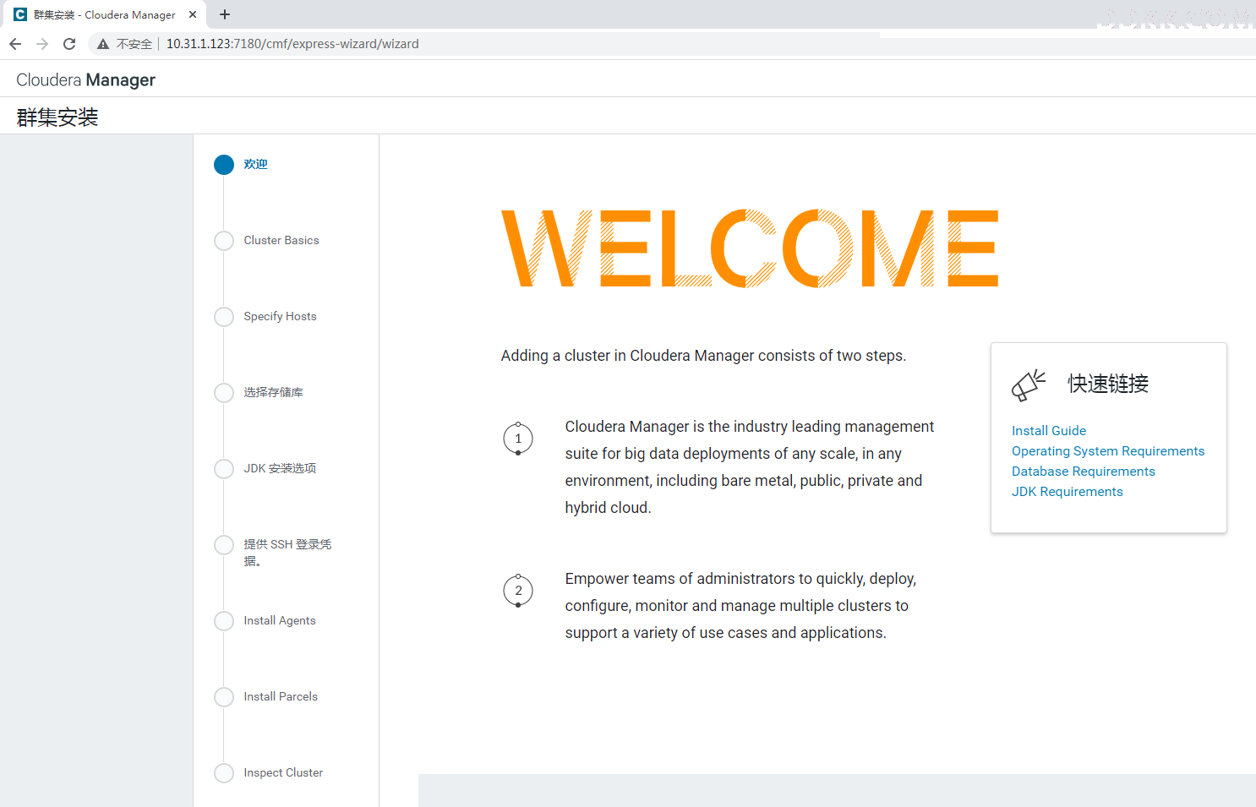Go to the 选择存储库 step
Image resolution: width=1256 pixels, height=807 pixels.
(273, 393)
